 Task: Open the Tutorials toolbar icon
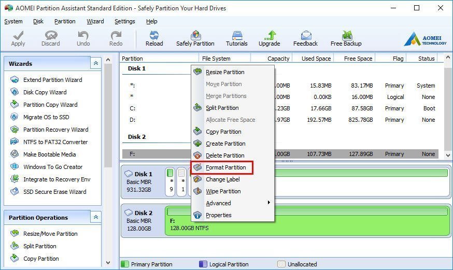(237, 35)
